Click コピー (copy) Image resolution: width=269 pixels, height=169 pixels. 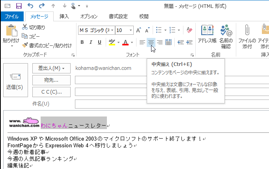pos(31,36)
